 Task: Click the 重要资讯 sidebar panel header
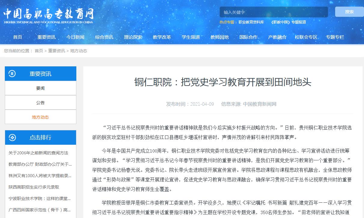(x=41, y=74)
